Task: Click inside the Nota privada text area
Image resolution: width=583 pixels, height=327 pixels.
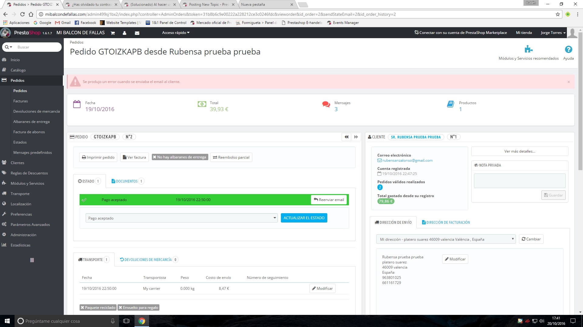Action: tap(520, 181)
